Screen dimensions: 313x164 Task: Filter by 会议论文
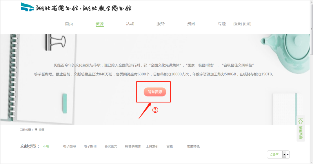click(x=111, y=146)
